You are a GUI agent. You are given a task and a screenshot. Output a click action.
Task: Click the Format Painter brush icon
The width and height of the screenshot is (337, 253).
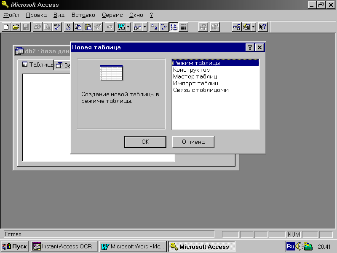pos(98,27)
